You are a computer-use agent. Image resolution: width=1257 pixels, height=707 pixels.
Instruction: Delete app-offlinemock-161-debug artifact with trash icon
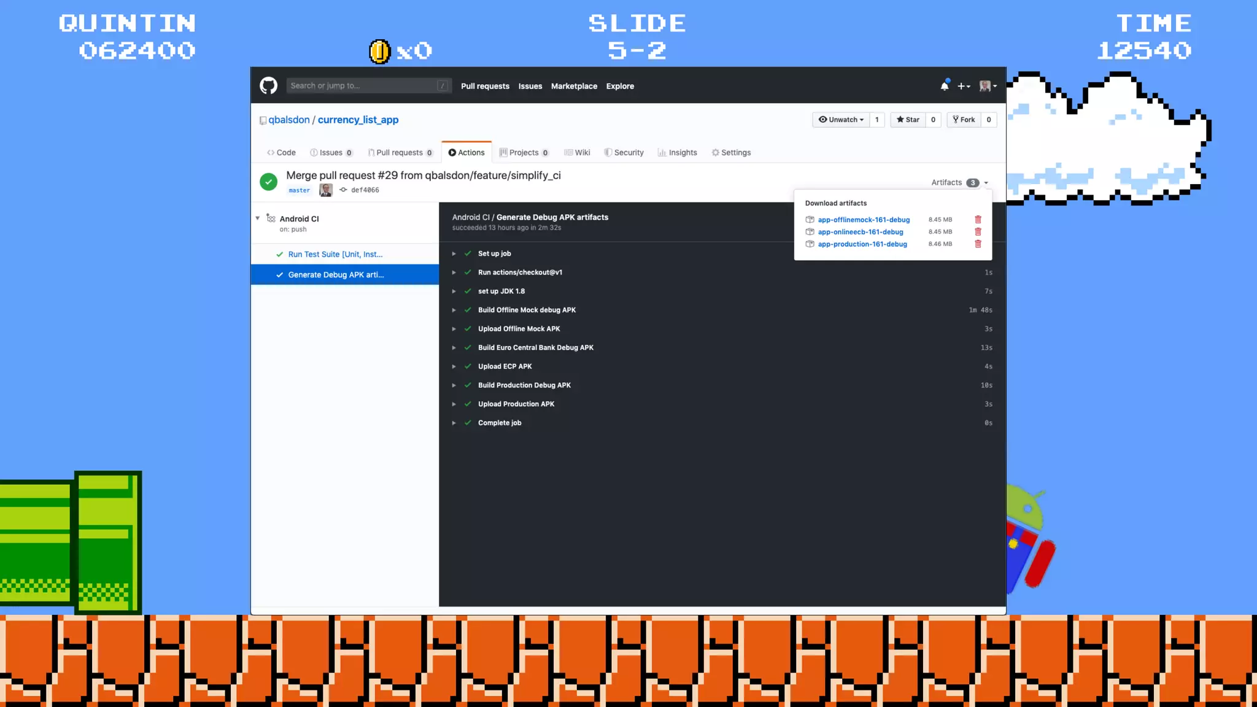(x=978, y=220)
